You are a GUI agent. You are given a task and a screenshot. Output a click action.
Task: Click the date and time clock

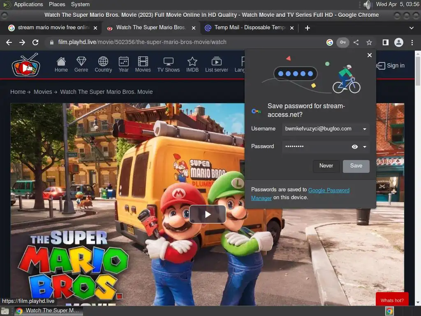point(398,4)
